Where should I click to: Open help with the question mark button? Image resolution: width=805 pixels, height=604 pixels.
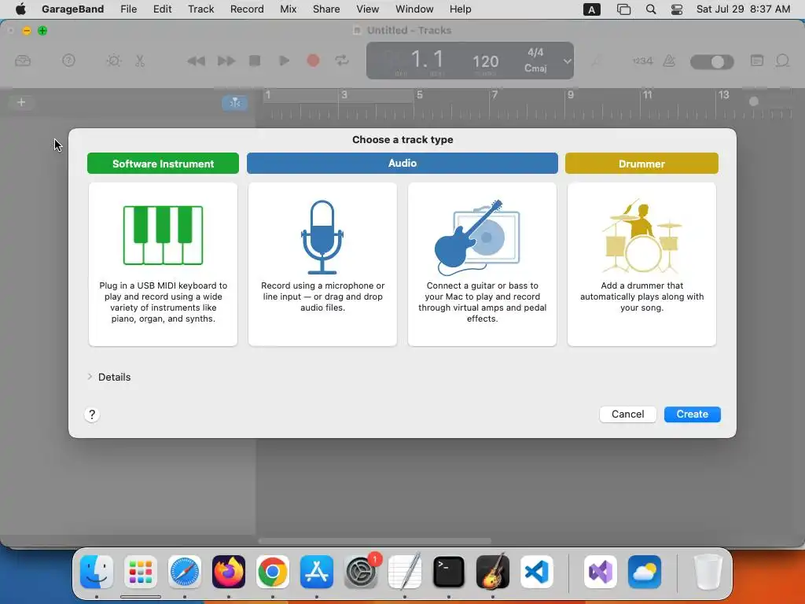tap(92, 414)
